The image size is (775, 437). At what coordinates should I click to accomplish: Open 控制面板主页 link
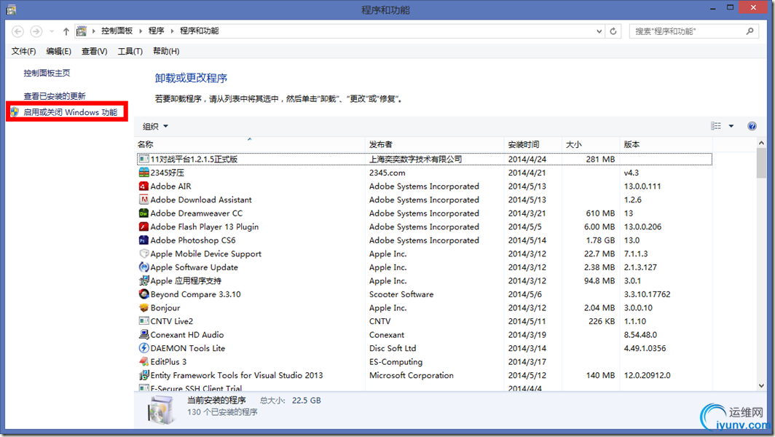pyautogui.click(x=47, y=73)
